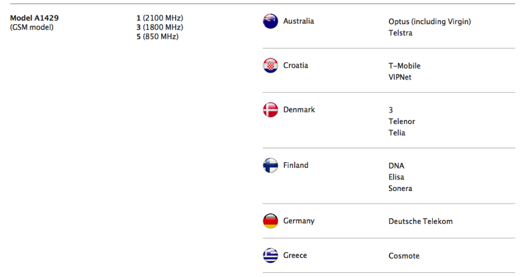
Task: Click the Sonera carrier name
Action: (400, 188)
